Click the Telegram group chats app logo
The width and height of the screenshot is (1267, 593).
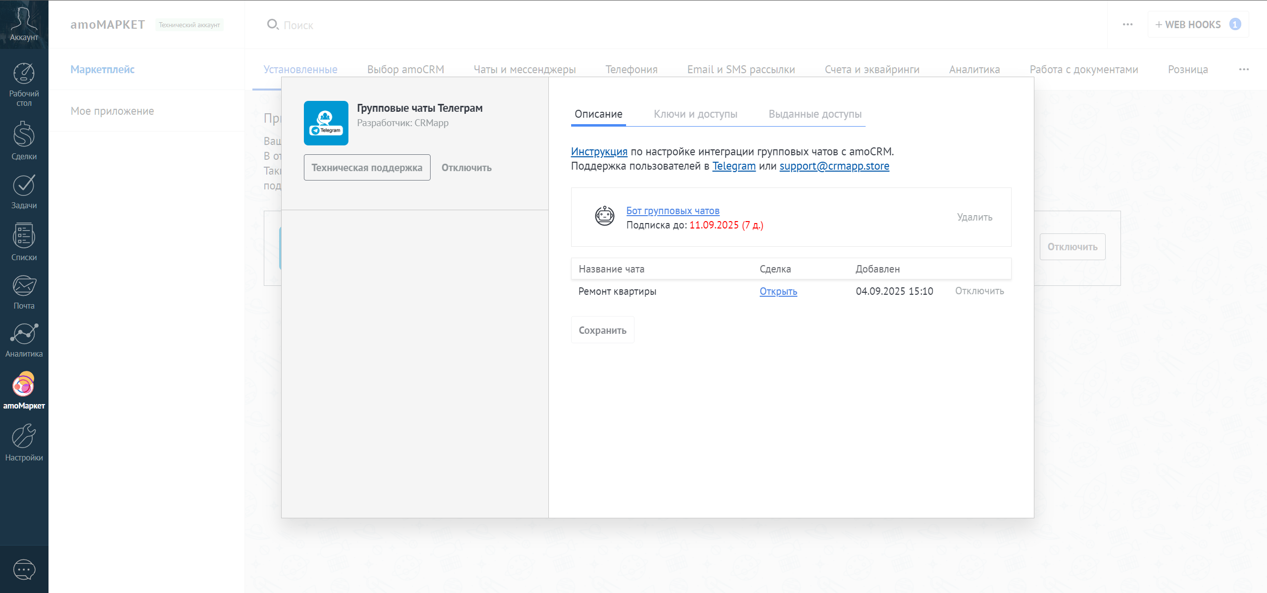click(326, 123)
